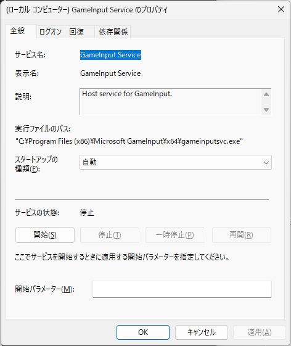
Task: Switch to the 回復 tab
Action: tap(76, 32)
